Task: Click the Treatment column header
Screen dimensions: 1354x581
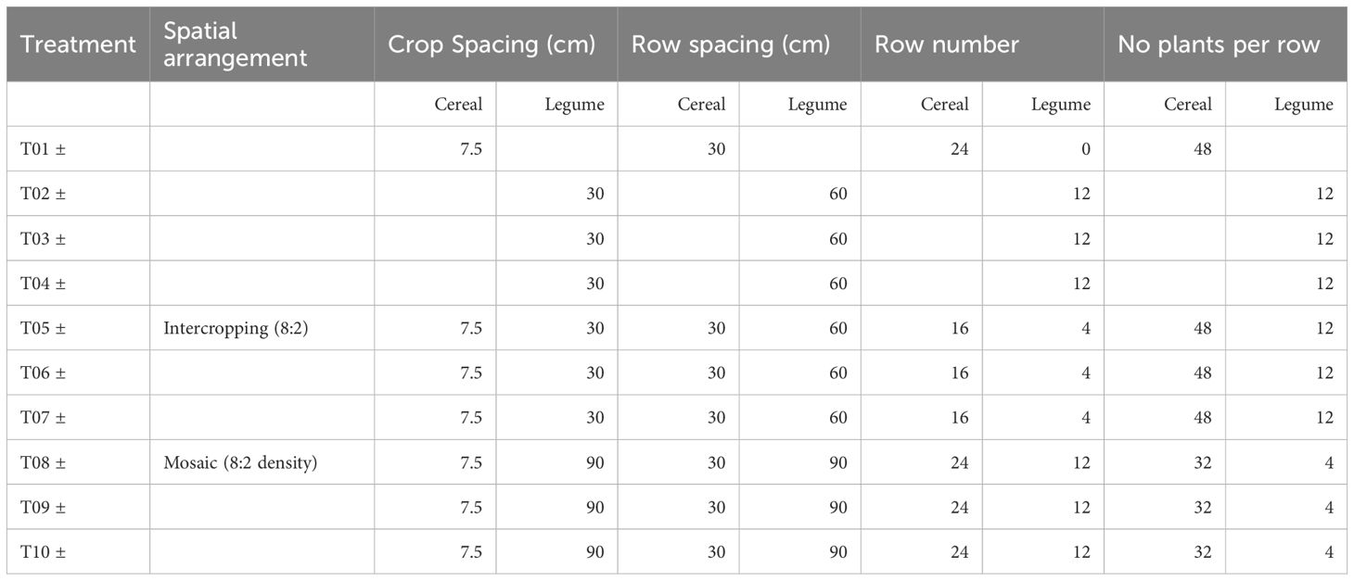Action: [x=78, y=44]
